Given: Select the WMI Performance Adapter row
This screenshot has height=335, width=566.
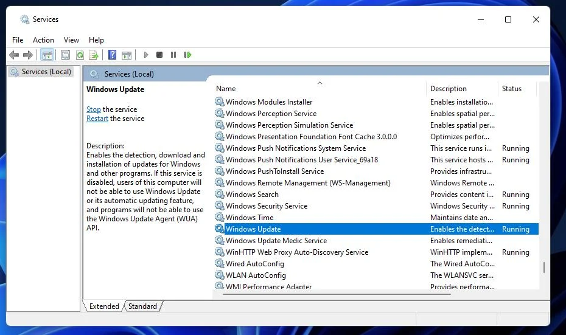Looking at the screenshot, I should (x=376, y=286).
